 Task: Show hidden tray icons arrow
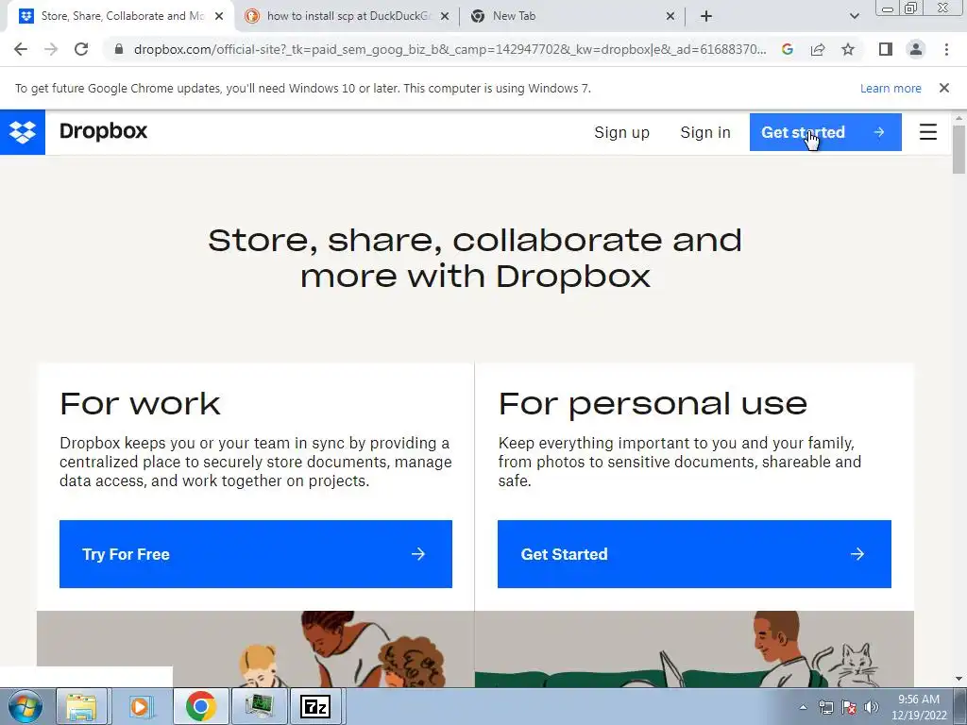803,707
